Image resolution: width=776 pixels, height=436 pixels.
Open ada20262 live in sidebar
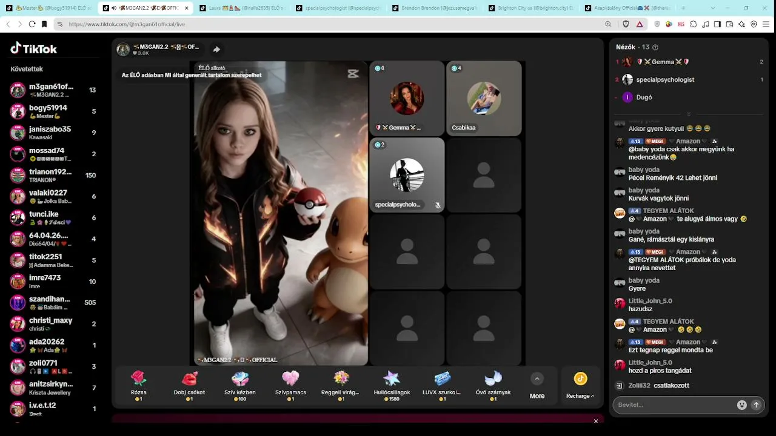point(54,345)
